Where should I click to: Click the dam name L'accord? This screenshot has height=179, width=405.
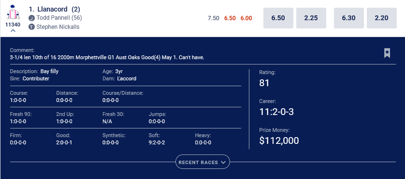click(x=127, y=78)
